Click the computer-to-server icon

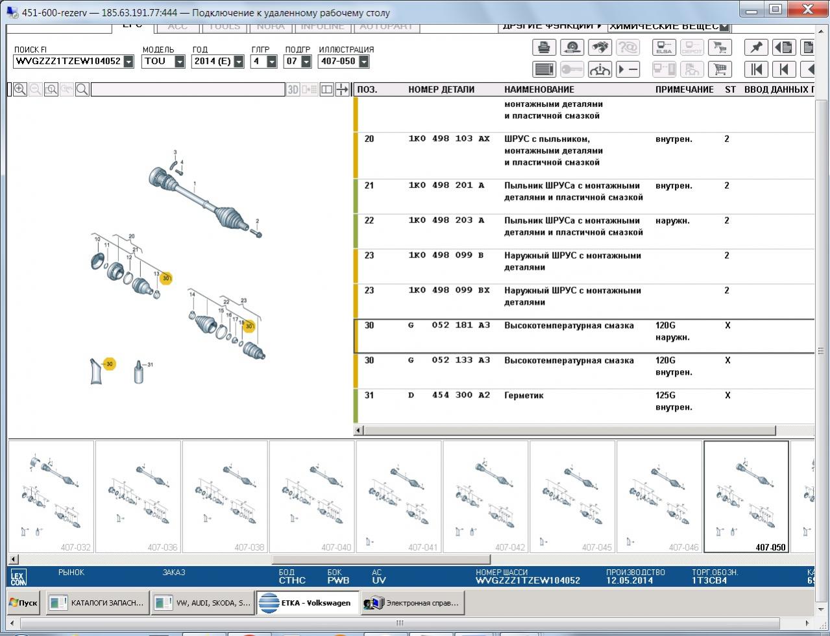point(664,69)
